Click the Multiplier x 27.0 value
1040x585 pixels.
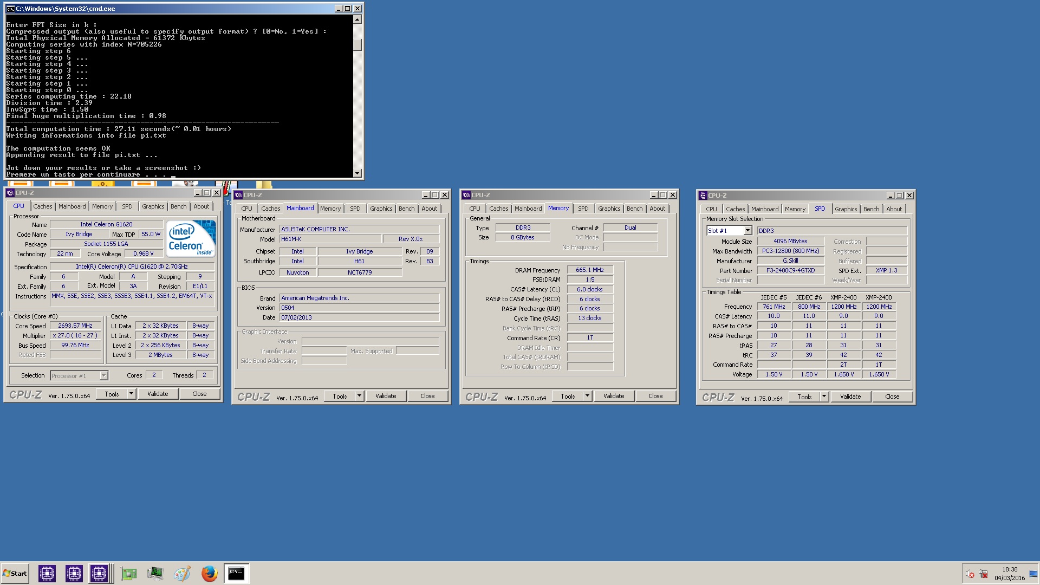click(75, 335)
